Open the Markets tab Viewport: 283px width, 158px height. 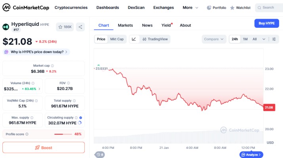[125, 25]
